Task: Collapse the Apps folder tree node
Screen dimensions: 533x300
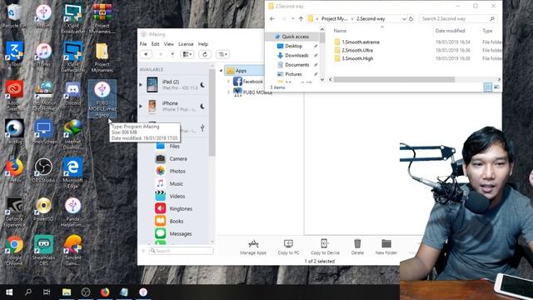Action: pos(222,71)
